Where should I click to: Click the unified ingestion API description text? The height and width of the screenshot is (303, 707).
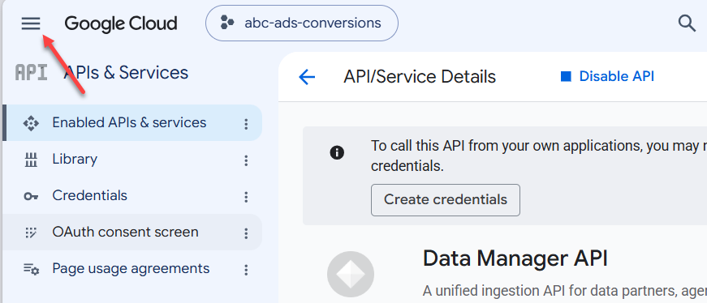point(564,292)
